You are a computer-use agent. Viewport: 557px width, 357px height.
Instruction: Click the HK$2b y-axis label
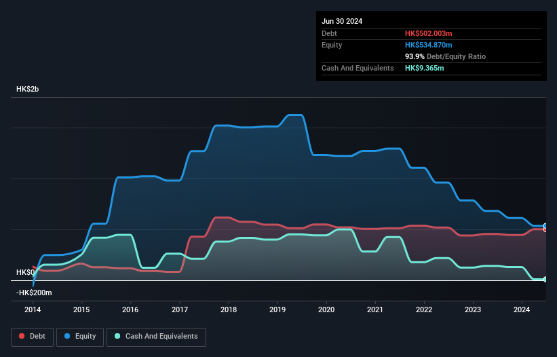27,89
